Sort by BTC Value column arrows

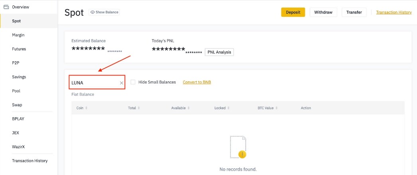click(x=277, y=108)
